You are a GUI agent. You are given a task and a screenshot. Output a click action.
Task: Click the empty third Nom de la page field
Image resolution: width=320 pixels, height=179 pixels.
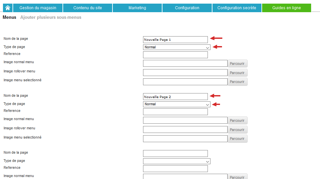(175, 153)
